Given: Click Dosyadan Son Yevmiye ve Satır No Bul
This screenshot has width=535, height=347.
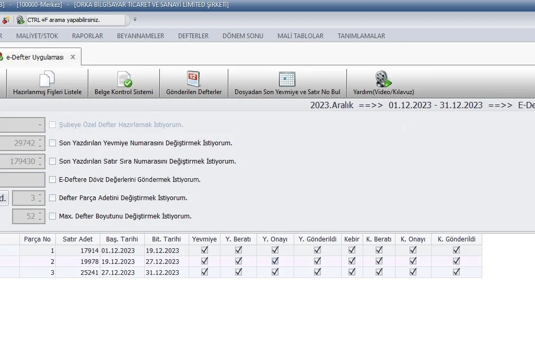Looking at the screenshot, I should pos(287,79).
